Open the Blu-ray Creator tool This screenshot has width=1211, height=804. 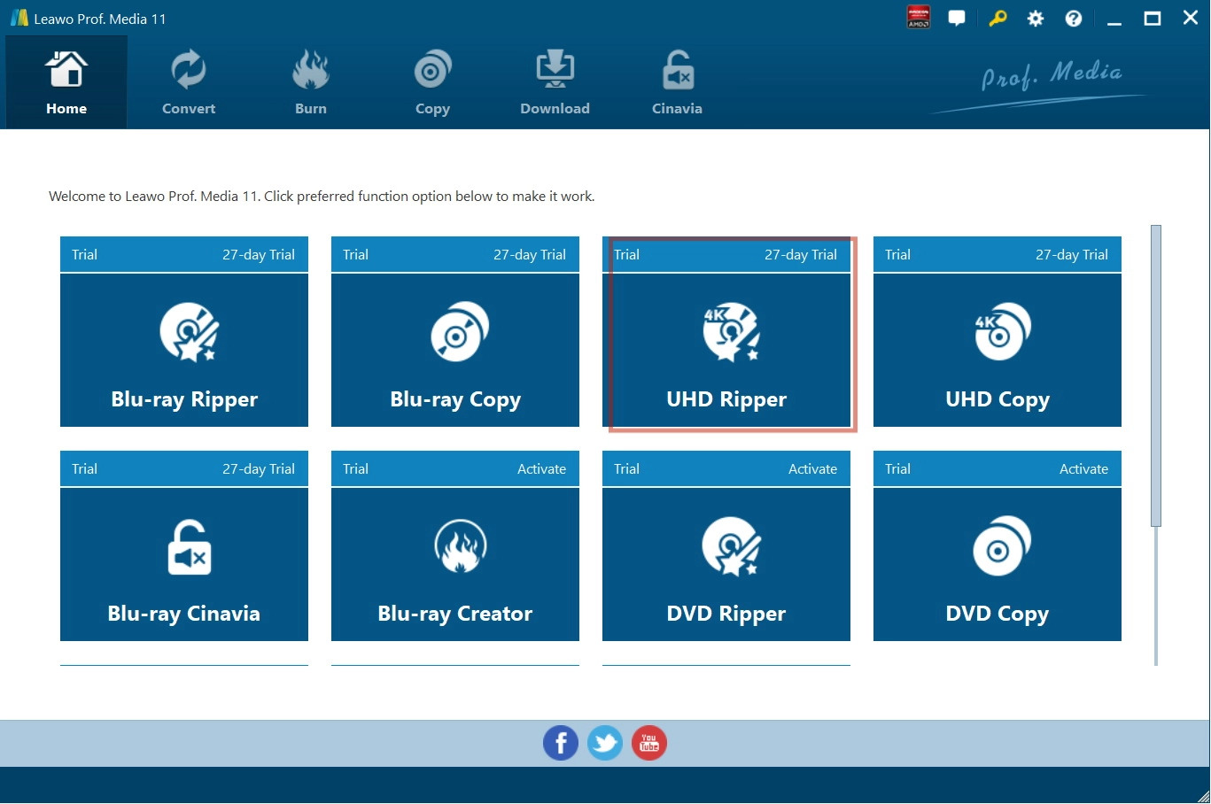tap(454, 564)
